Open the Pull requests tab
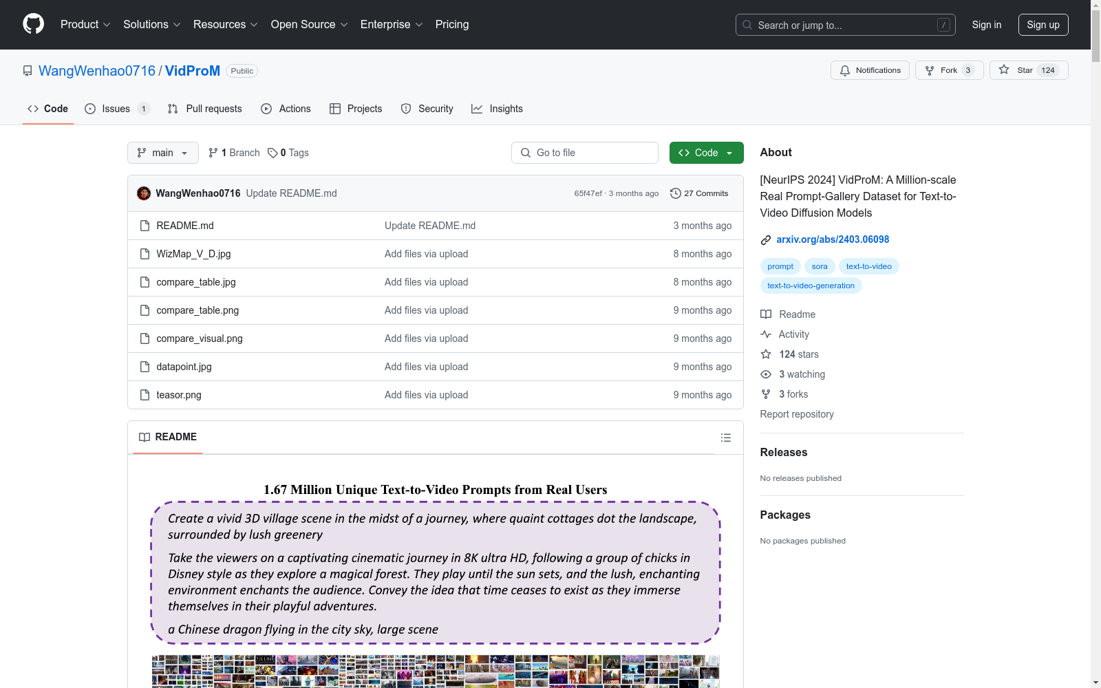Image resolution: width=1101 pixels, height=688 pixels. tap(205, 109)
